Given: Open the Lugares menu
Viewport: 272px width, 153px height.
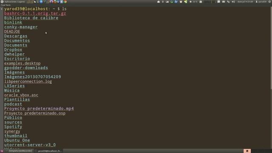Looking at the screenshot, I should click(x=20, y=2).
